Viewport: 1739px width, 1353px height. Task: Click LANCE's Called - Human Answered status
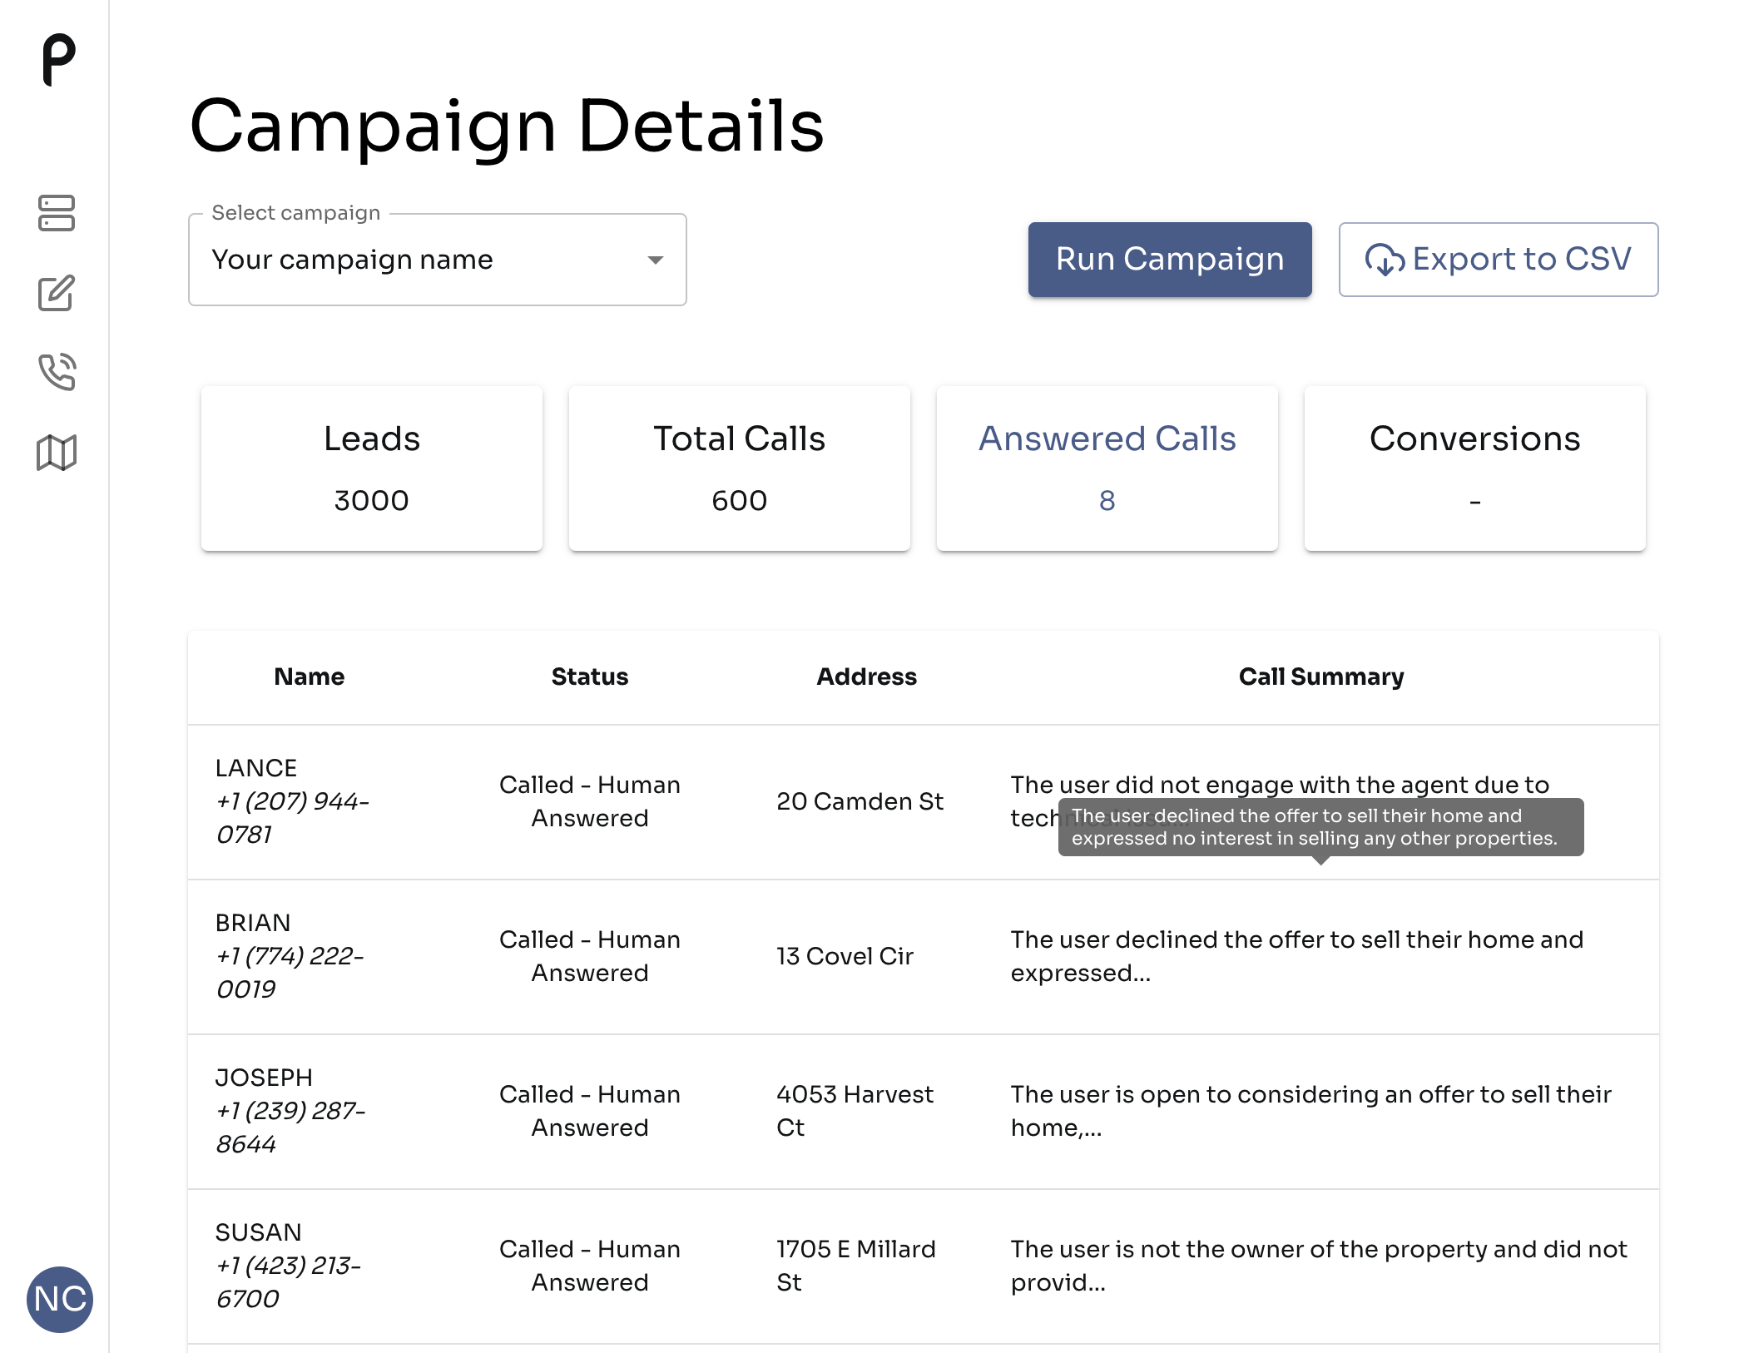coord(590,801)
